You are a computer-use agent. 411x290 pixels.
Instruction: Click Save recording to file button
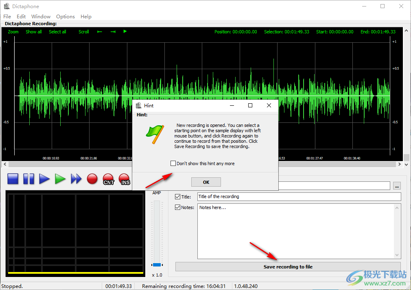click(288, 267)
